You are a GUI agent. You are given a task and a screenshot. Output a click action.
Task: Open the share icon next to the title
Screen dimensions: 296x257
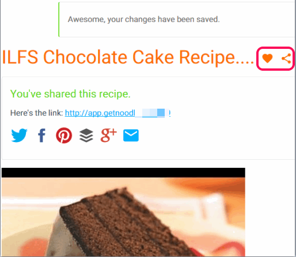(286, 59)
